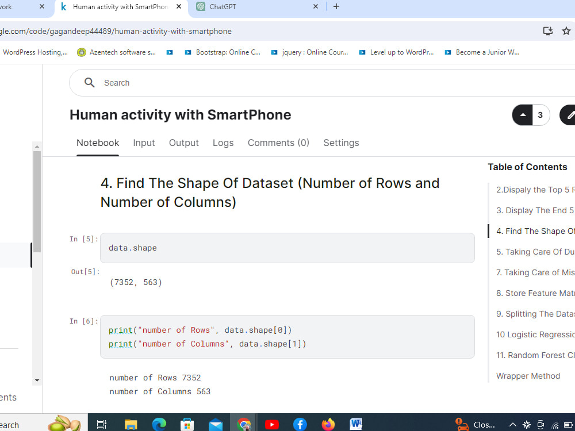This screenshot has height=431, width=575.
Task: Click the traffic news widget in taskbar
Action: pos(476,425)
